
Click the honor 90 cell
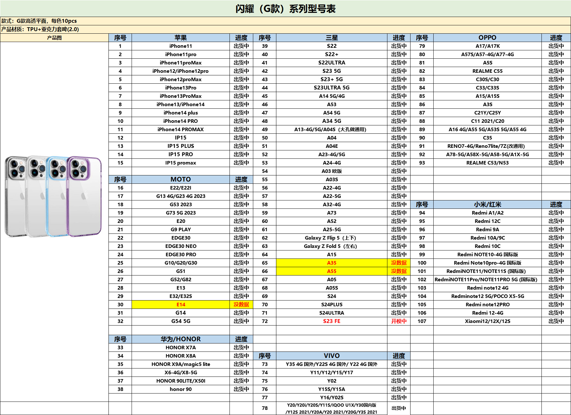coord(181,389)
